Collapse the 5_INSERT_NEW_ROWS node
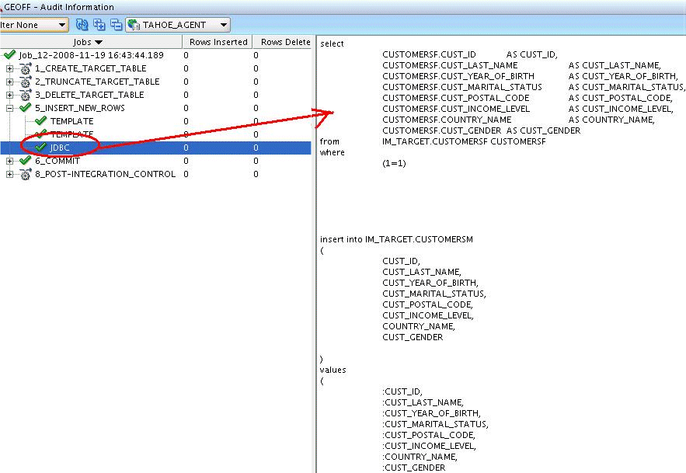 [x=9, y=108]
